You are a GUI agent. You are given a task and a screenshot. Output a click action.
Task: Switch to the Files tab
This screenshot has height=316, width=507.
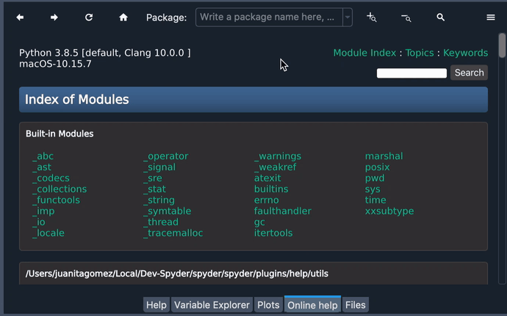[x=356, y=305]
